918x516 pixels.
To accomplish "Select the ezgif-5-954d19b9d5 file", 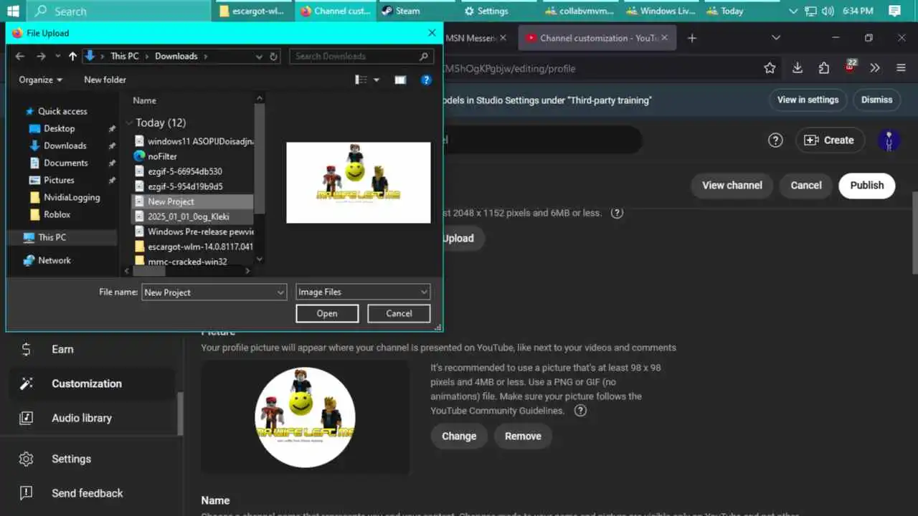I will tap(185, 186).
